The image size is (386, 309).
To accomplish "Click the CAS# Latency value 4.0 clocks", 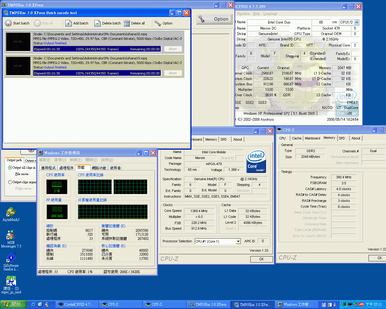I will click(x=343, y=189).
